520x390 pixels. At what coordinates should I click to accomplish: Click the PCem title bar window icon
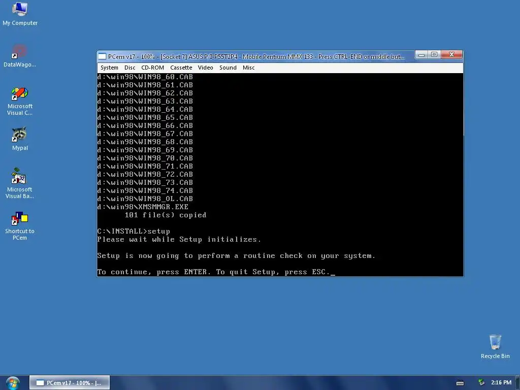102,56
